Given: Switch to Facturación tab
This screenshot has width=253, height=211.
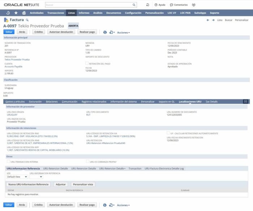Looking at the screenshot, I should click(x=35, y=102).
